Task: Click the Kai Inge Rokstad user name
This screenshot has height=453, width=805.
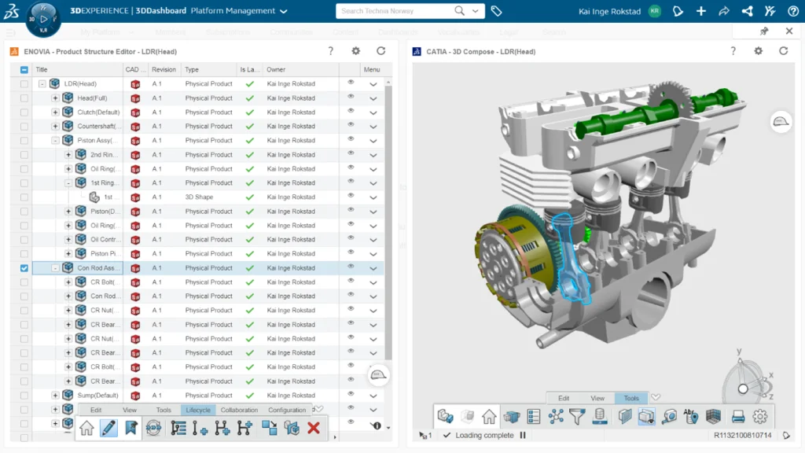Action: (x=609, y=12)
